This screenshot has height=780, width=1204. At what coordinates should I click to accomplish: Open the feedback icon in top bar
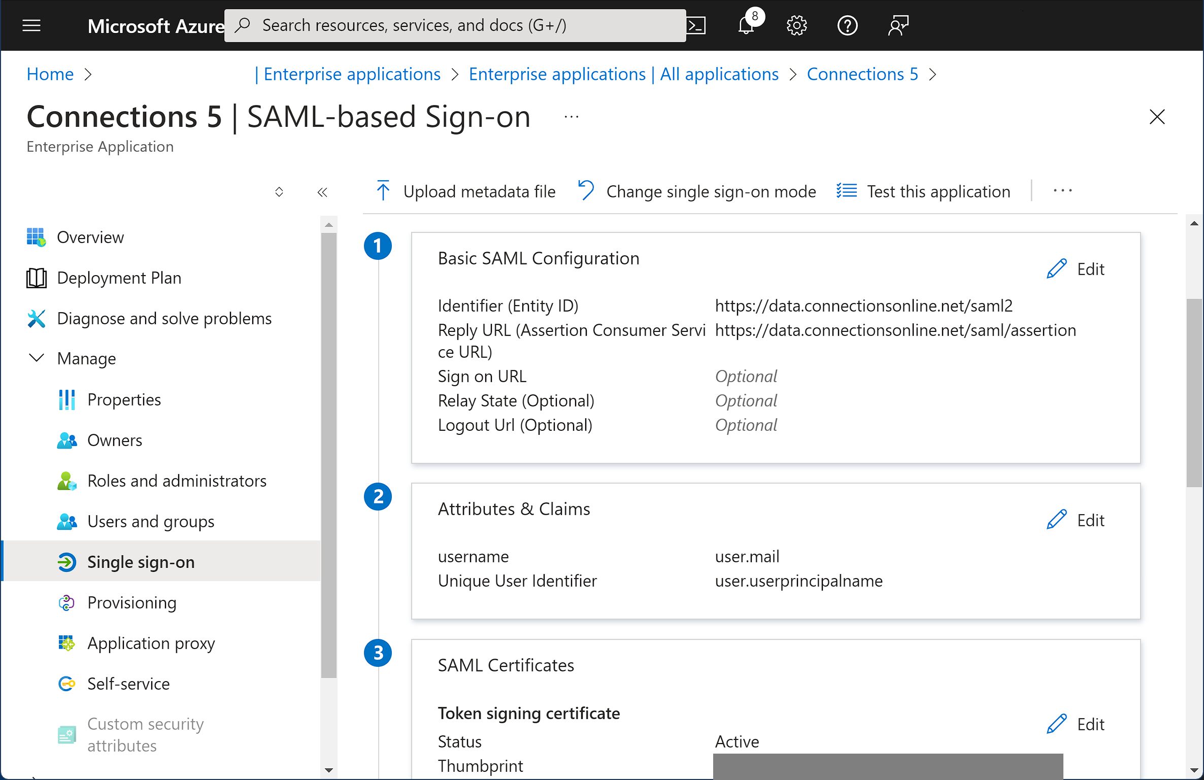tap(897, 25)
